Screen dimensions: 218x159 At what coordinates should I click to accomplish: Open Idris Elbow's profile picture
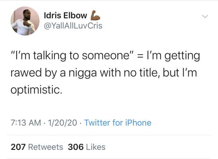25,21
